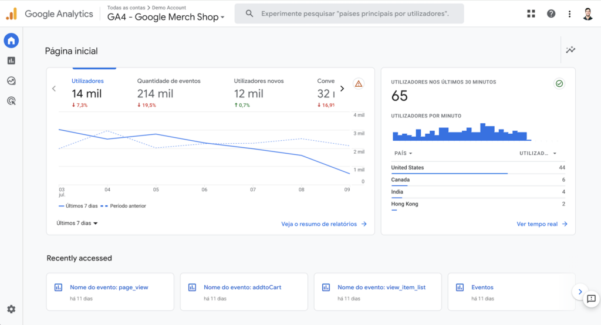Image resolution: width=601 pixels, height=325 pixels.
Task: Click the Recently accessed heading
Action: [79, 258]
